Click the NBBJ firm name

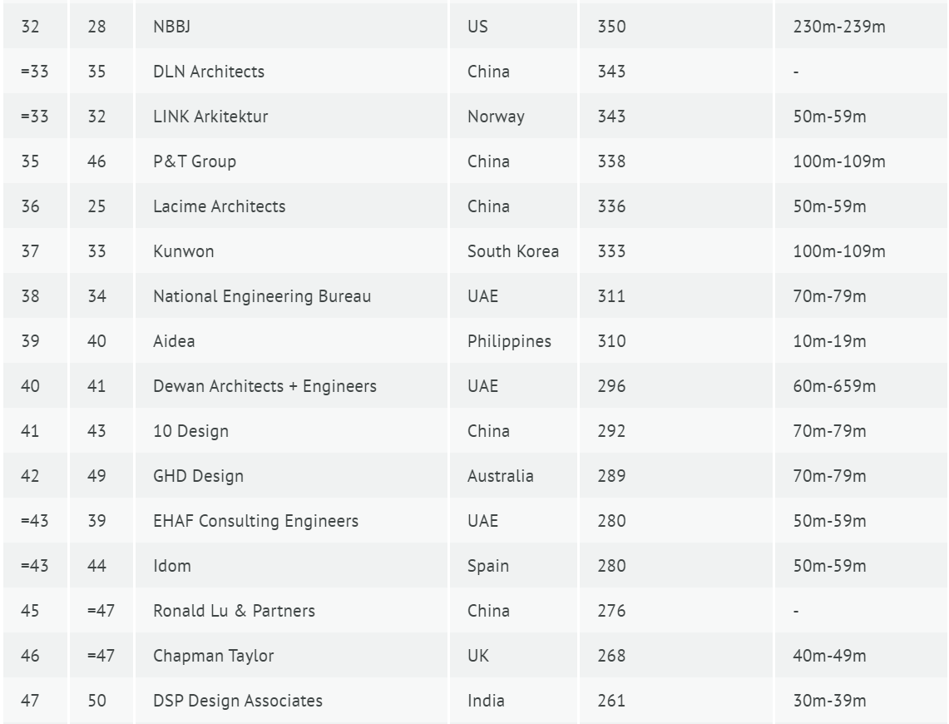(x=173, y=27)
